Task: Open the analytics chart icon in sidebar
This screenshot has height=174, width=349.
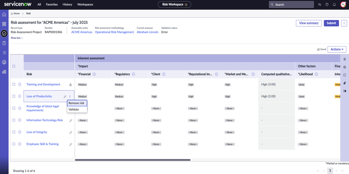Action: (x=4, y=62)
